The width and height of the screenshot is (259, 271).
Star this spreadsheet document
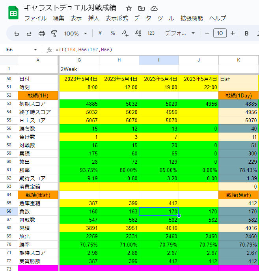129,8
